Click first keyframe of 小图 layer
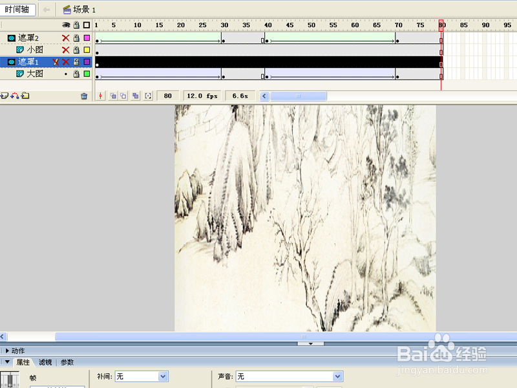The width and height of the screenshot is (517, 388). point(98,53)
